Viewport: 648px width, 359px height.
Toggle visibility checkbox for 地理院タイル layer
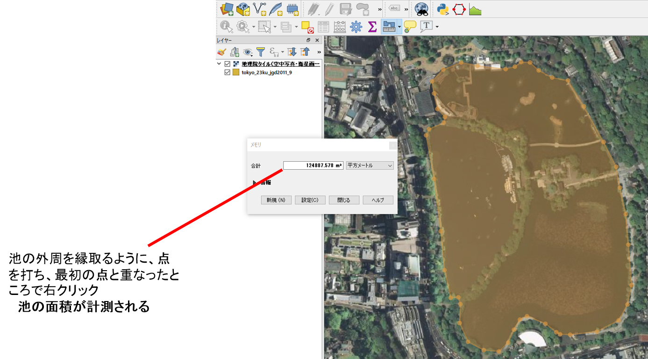[228, 64]
